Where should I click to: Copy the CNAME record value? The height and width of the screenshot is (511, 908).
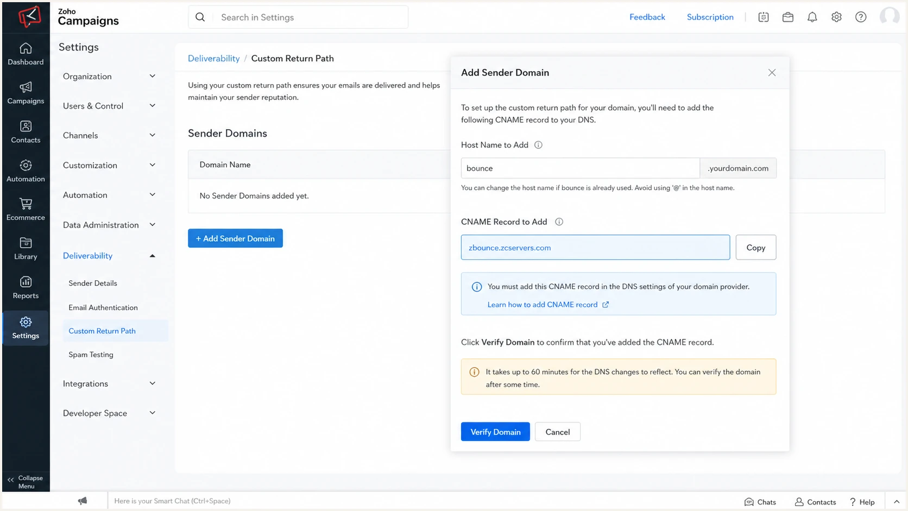[x=755, y=247]
